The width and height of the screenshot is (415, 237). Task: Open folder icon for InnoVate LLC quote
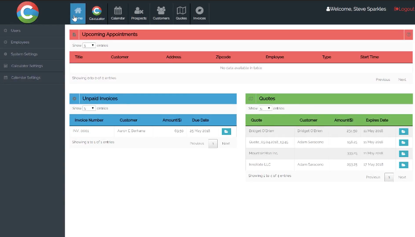(x=403, y=165)
